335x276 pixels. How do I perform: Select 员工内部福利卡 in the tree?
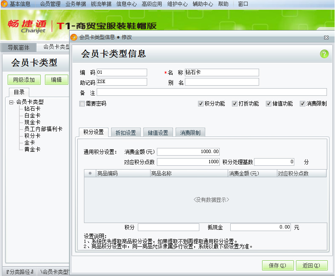43,129
